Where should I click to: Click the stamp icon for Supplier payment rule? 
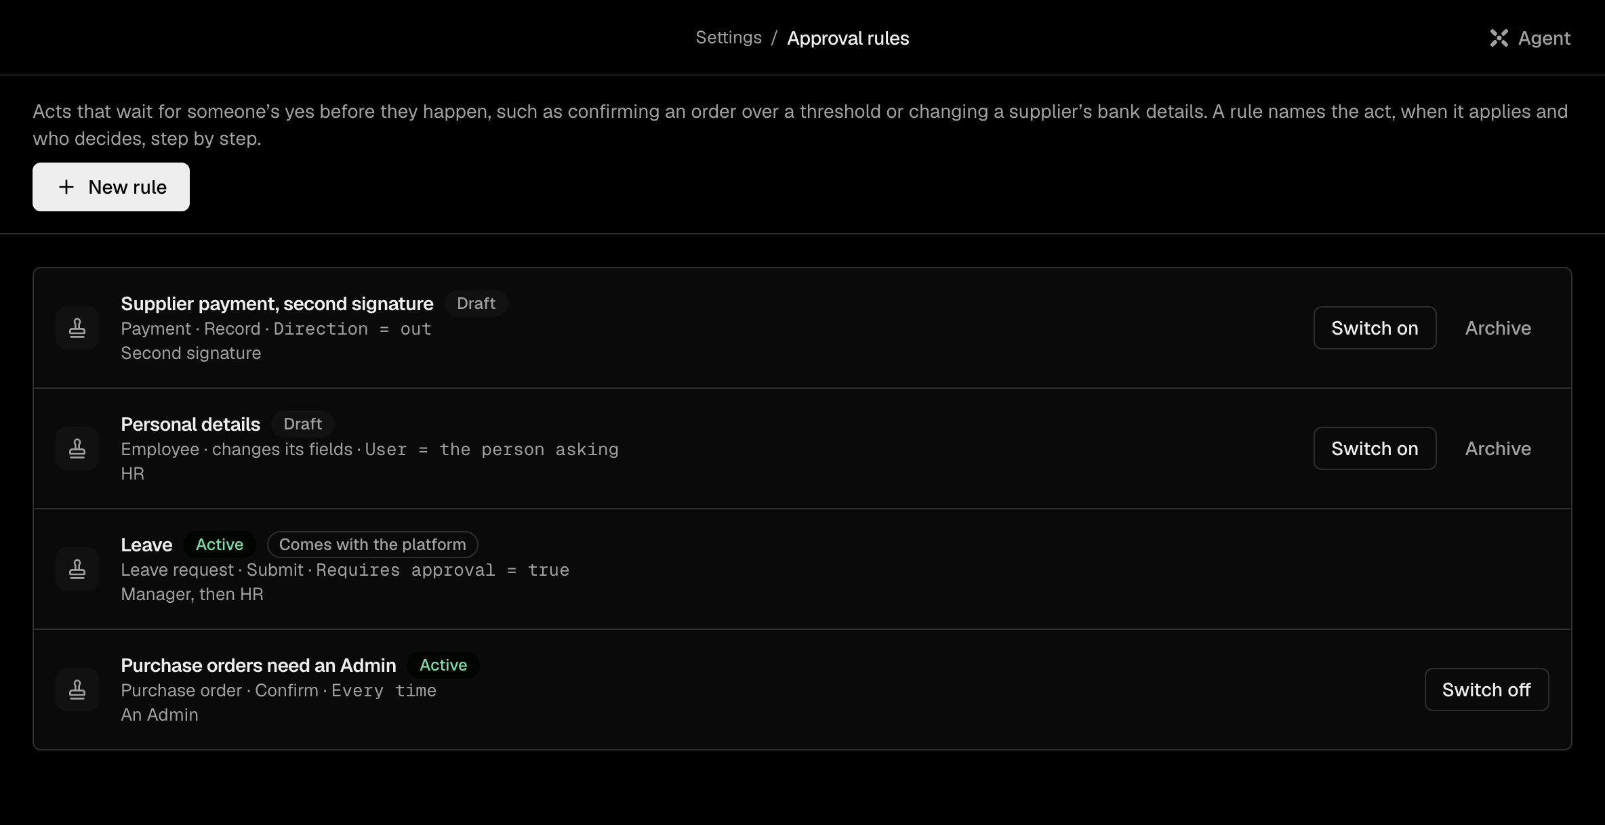77,328
